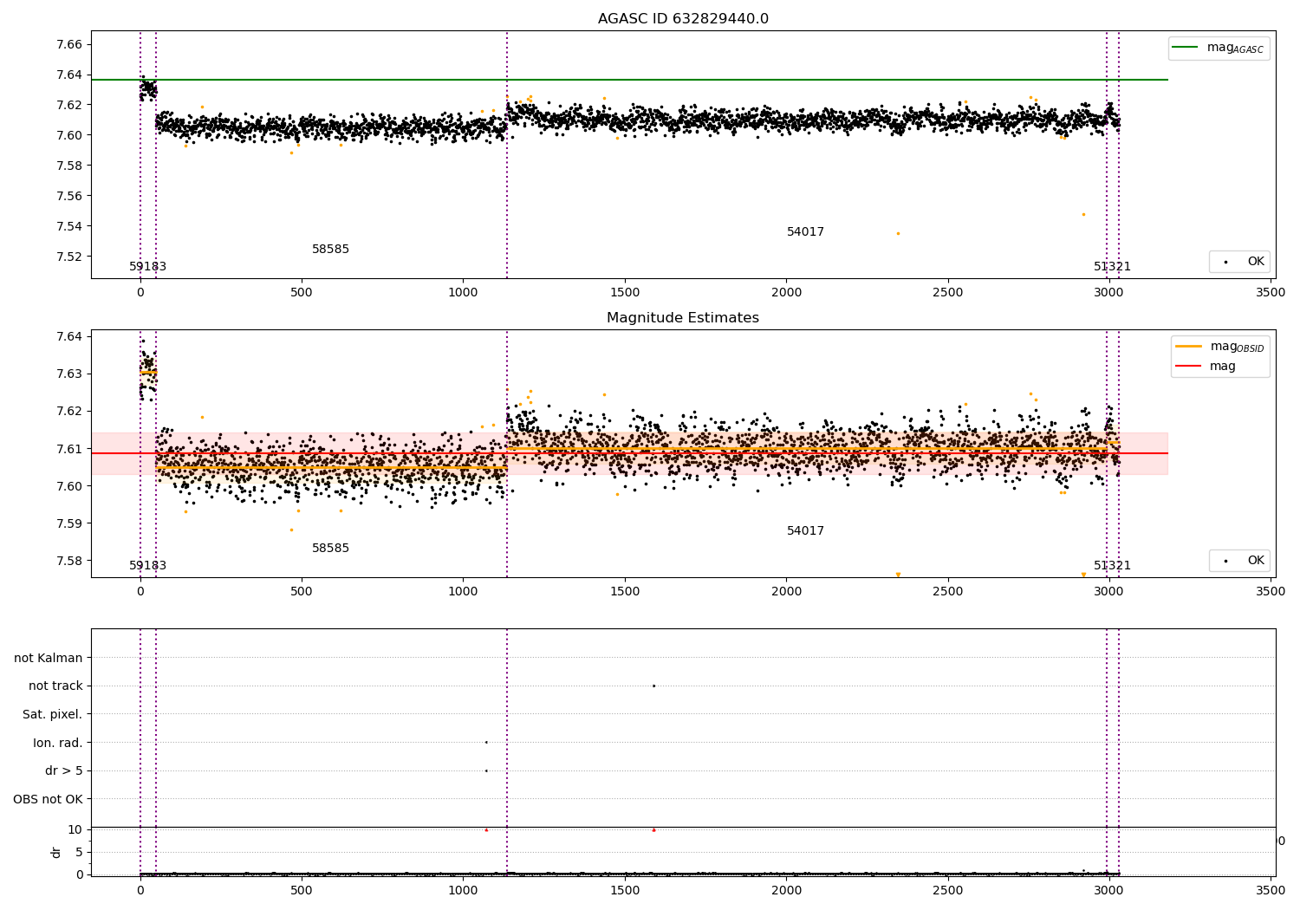Click the red dr triangle near 1070
The width and height of the screenshot is (1300, 910).
click(x=486, y=829)
